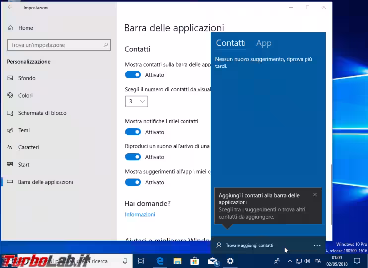Viewport: 368px width, 268px height.
Task: Switch to the Contatti tab
Action: [x=231, y=43]
